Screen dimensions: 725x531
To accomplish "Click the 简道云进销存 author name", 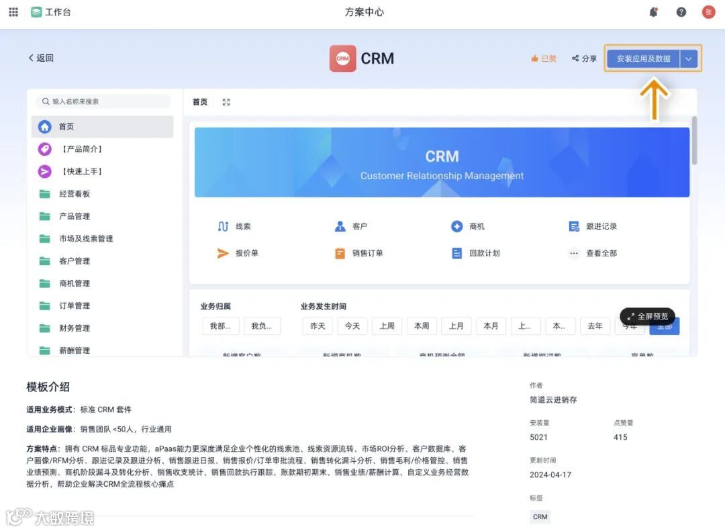I will coord(553,399).
